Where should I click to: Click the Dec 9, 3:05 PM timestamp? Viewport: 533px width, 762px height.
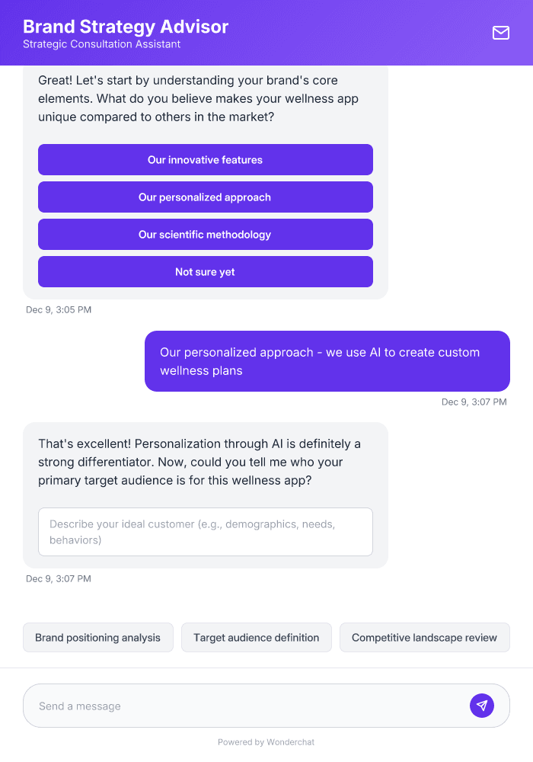pyautogui.click(x=59, y=309)
